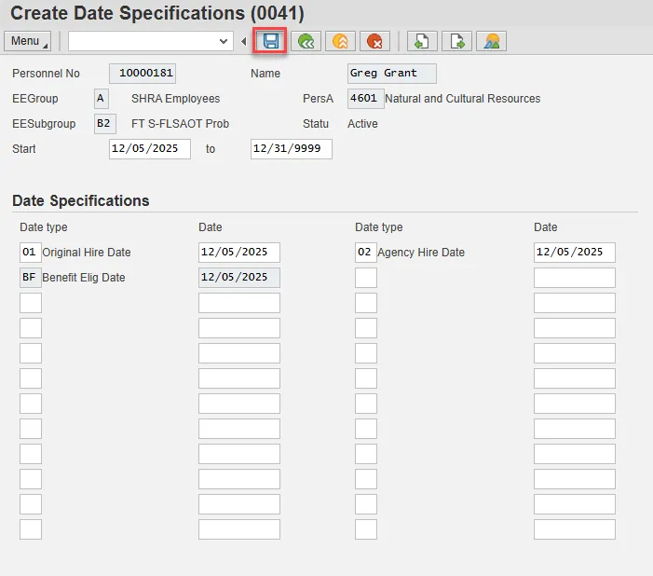Screen dimensions: 653x576
Task: Click the Save disk icon
Action: click(x=270, y=41)
